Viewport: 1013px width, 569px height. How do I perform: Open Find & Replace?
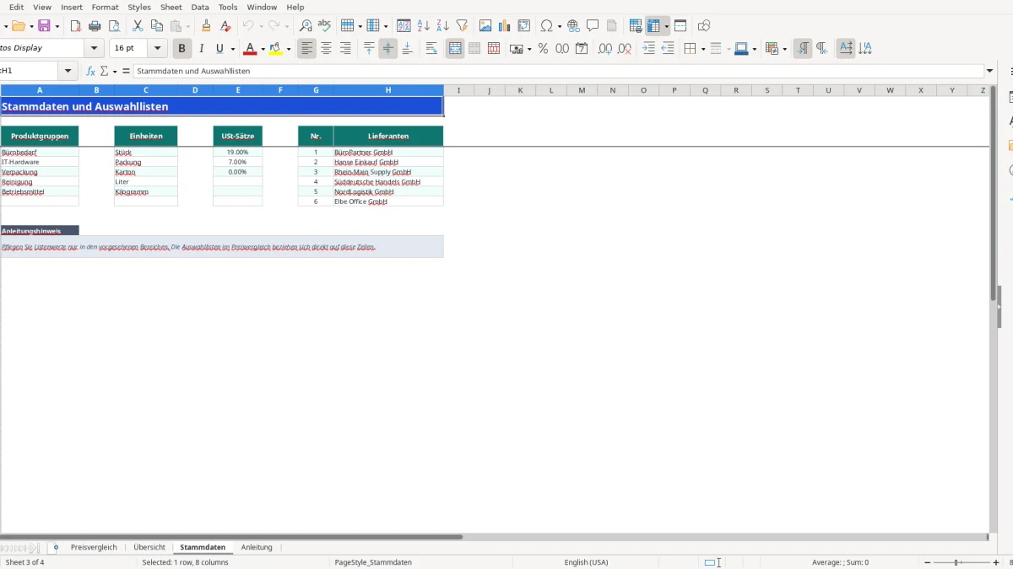tap(306, 26)
